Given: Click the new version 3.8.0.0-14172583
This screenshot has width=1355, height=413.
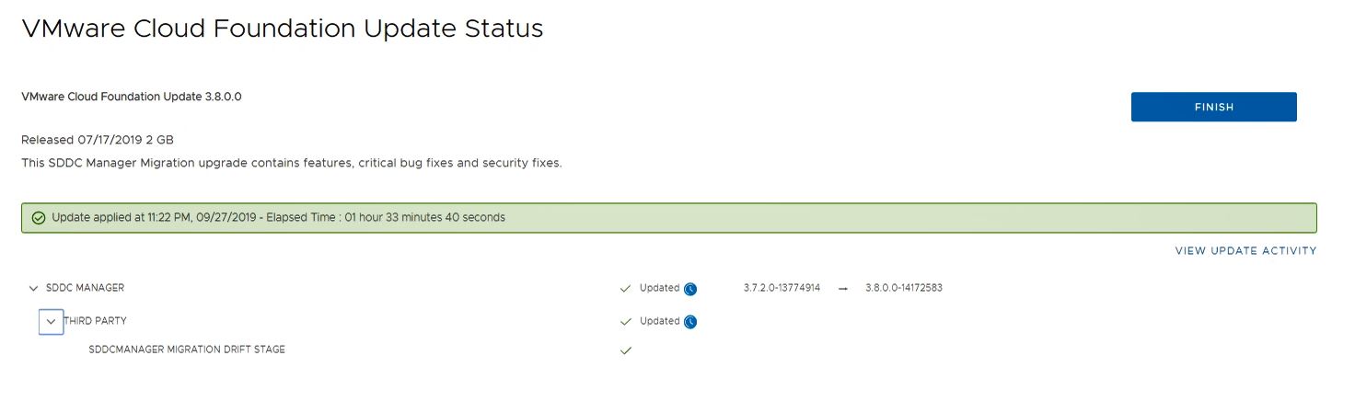Looking at the screenshot, I should [903, 288].
